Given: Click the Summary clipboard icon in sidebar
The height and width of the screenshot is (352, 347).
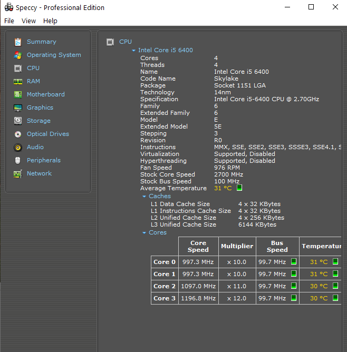Looking at the screenshot, I should [18, 42].
